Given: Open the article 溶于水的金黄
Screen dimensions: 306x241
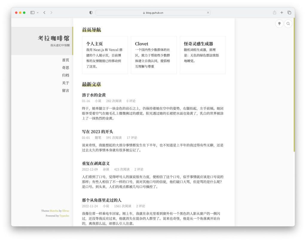Looking at the screenshot, I should pyautogui.click(x=94, y=95).
